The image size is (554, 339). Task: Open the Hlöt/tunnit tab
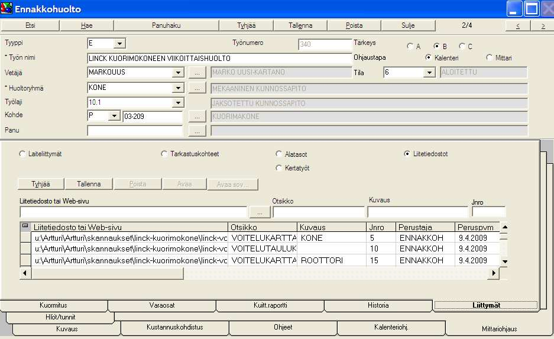60,317
